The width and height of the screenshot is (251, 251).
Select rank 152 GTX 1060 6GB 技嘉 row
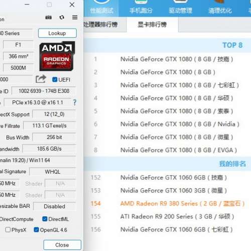[x=167, y=177]
